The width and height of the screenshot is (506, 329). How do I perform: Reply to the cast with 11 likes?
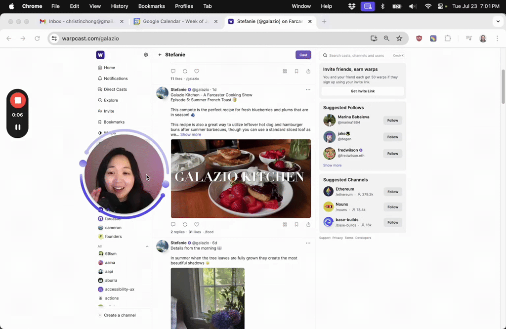(x=173, y=71)
